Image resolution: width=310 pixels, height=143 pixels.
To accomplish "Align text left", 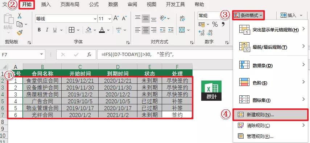I will pos(138,30).
